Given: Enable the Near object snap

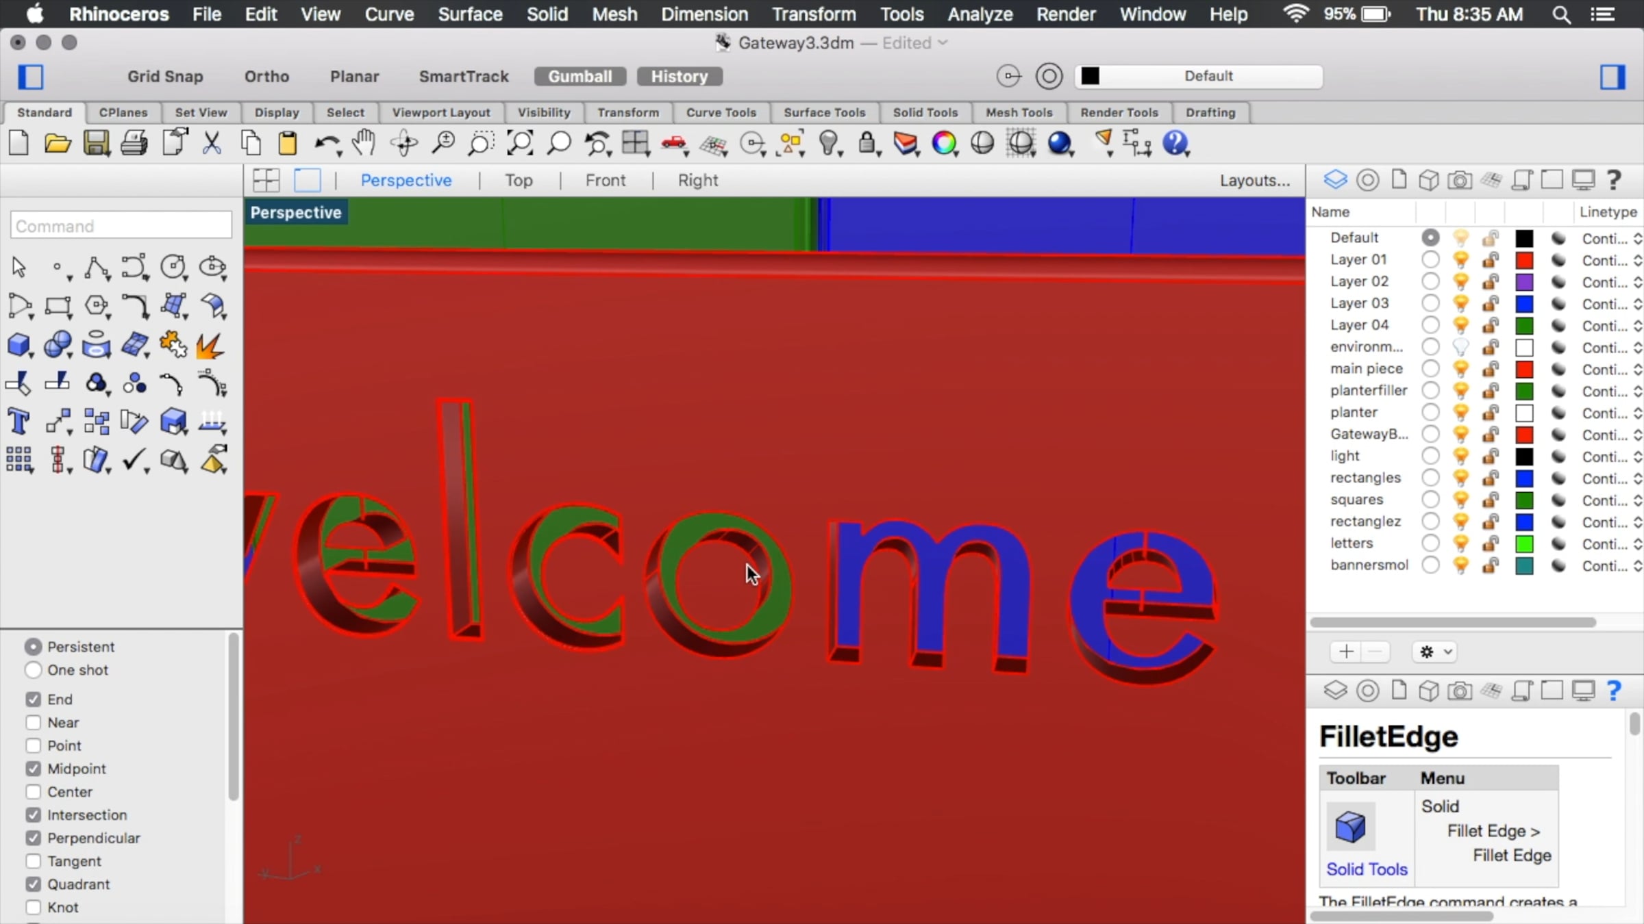Looking at the screenshot, I should 34,723.
